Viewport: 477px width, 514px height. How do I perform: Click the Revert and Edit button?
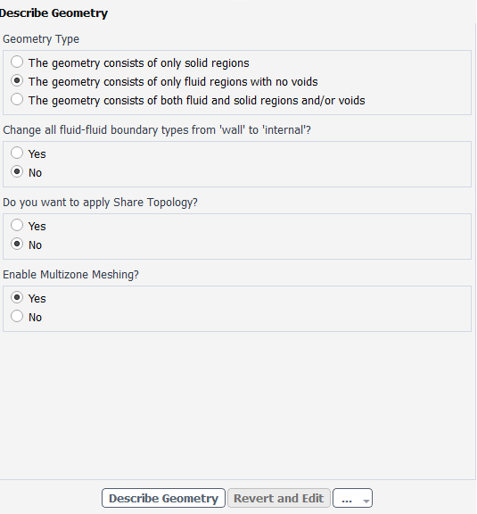click(279, 498)
